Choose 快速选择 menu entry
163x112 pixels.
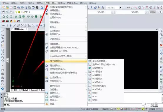[x=56, y=14]
